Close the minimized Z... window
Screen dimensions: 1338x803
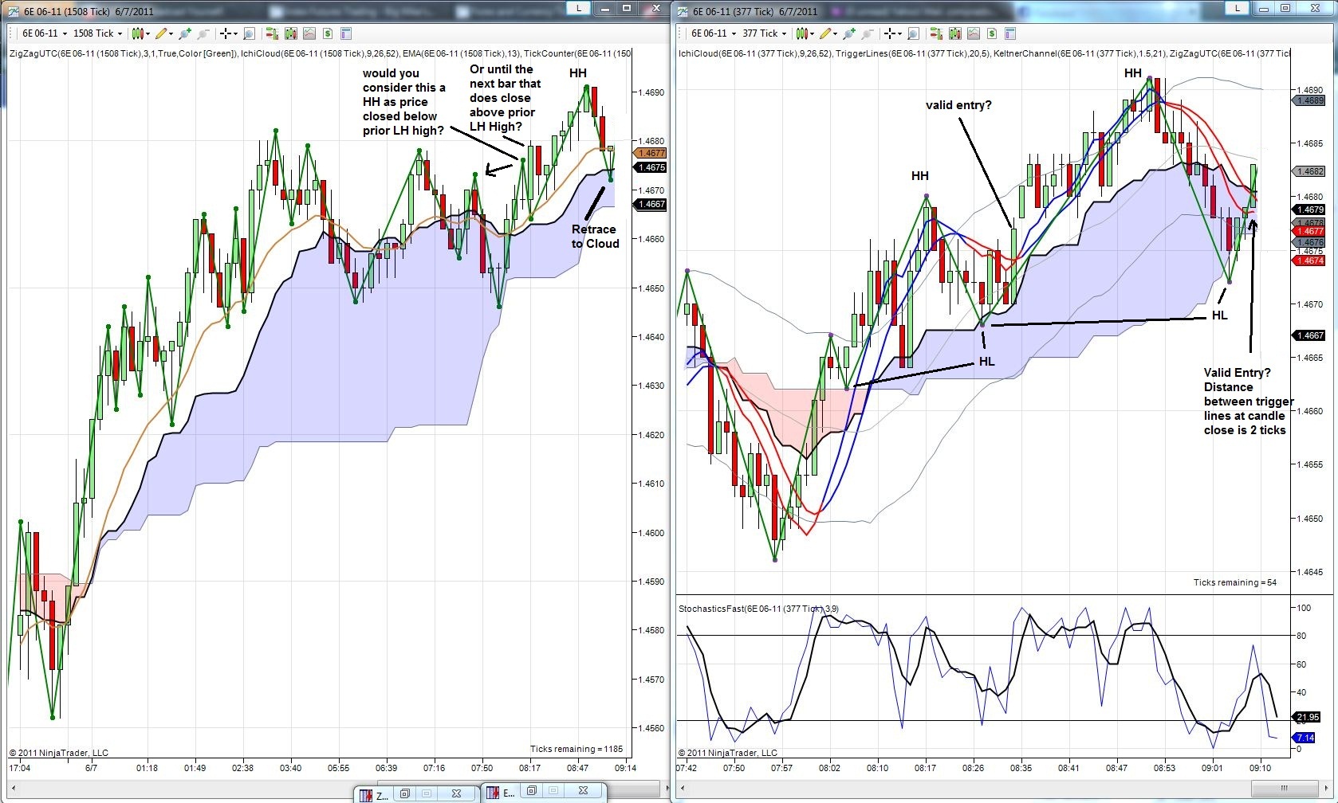click(x=456, y=793)
